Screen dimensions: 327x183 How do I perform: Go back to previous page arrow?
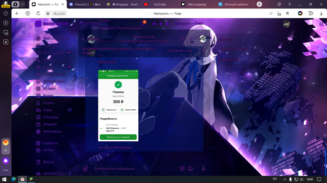tap(17, 13)
